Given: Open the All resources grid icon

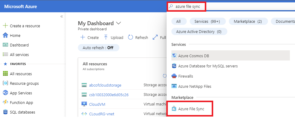Looking at the screenshot, I should (x=5, y=74).
